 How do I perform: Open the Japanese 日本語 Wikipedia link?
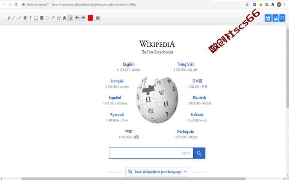[197, 81]
